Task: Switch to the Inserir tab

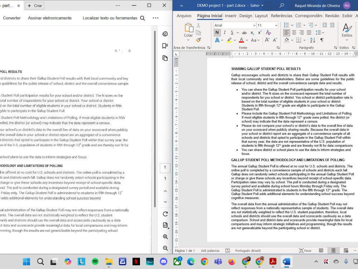Action: tap(231, 16)
